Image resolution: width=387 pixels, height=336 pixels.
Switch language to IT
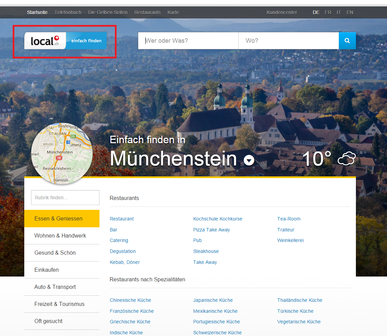coord(339,12)
